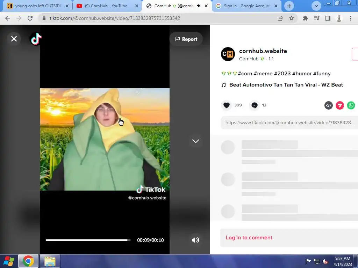Click the network icon in system tray
The image size is (358, 268).
[x=317, y=261]
